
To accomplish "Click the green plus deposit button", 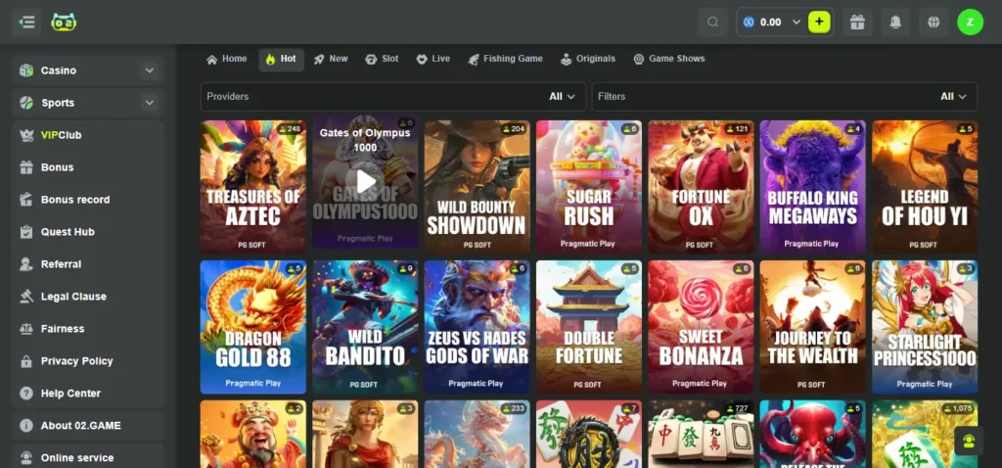I will point(819,22).
